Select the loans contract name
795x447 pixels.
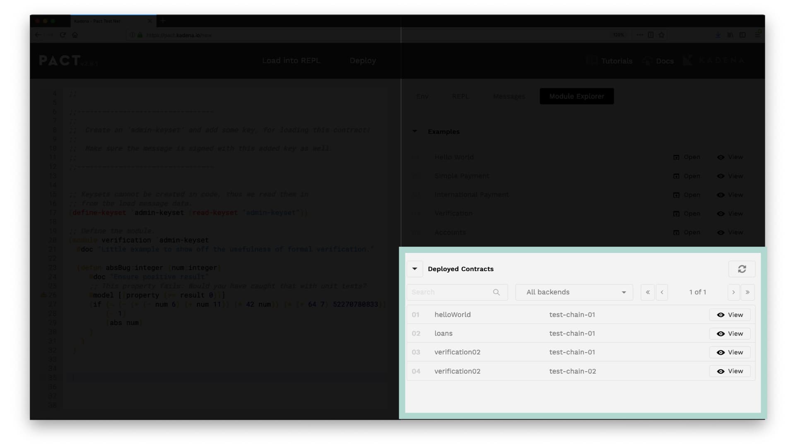[x=443, y=334]
